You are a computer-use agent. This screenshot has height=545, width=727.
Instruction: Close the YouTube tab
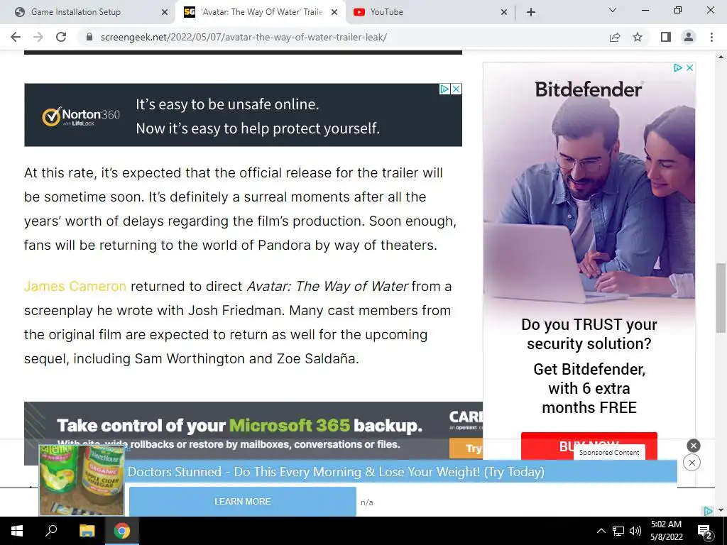pyautogui.click(x=504, y=13)
